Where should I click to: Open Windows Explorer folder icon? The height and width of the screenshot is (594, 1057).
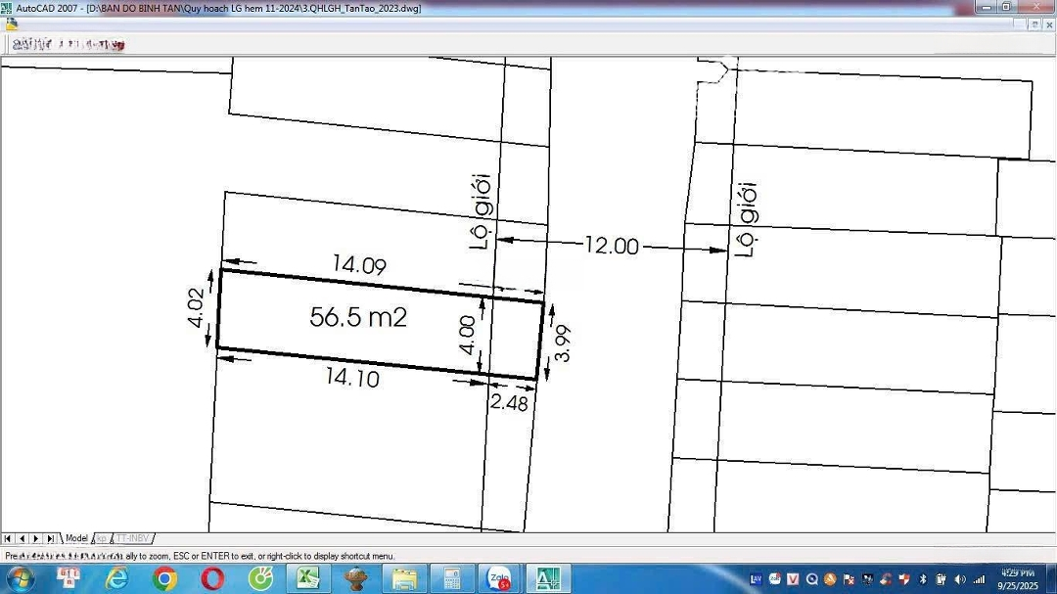click(403, 578)
